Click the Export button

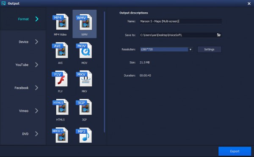235,151
